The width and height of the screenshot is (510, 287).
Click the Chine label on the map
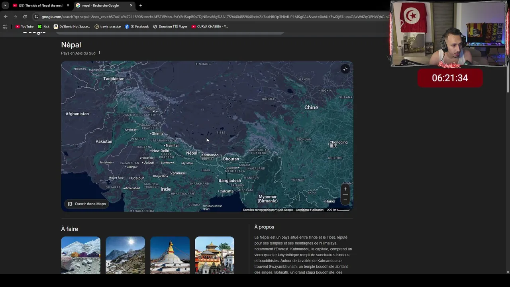(x=311, y=108)
